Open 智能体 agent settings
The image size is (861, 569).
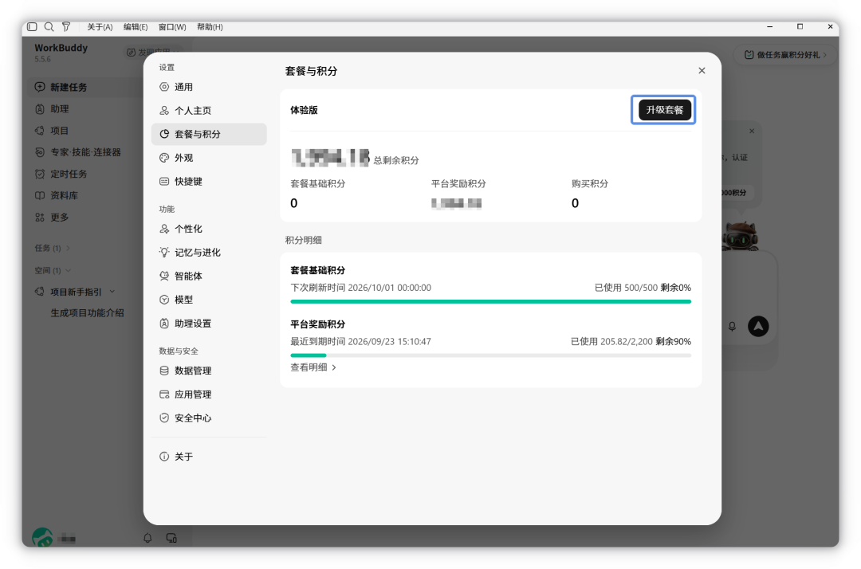pos(209,276)
